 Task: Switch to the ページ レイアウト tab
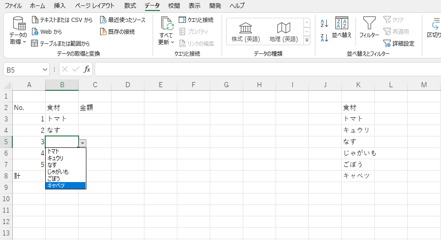[x=95, y=5]
